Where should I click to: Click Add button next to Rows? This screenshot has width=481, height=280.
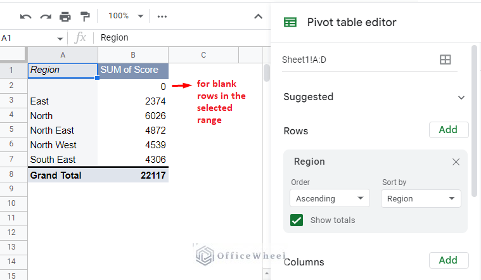pos(448,130)
